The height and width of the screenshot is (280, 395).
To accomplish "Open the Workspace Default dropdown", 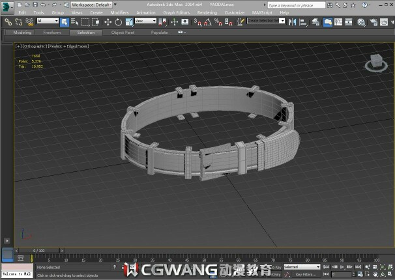I will (x=91, y=5).
